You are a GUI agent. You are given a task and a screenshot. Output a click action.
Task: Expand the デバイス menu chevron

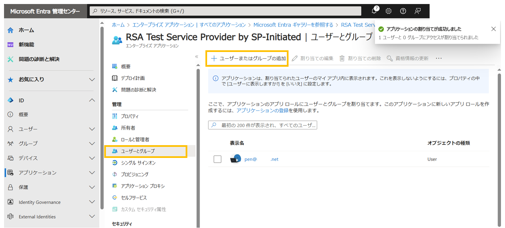[92, 158]
